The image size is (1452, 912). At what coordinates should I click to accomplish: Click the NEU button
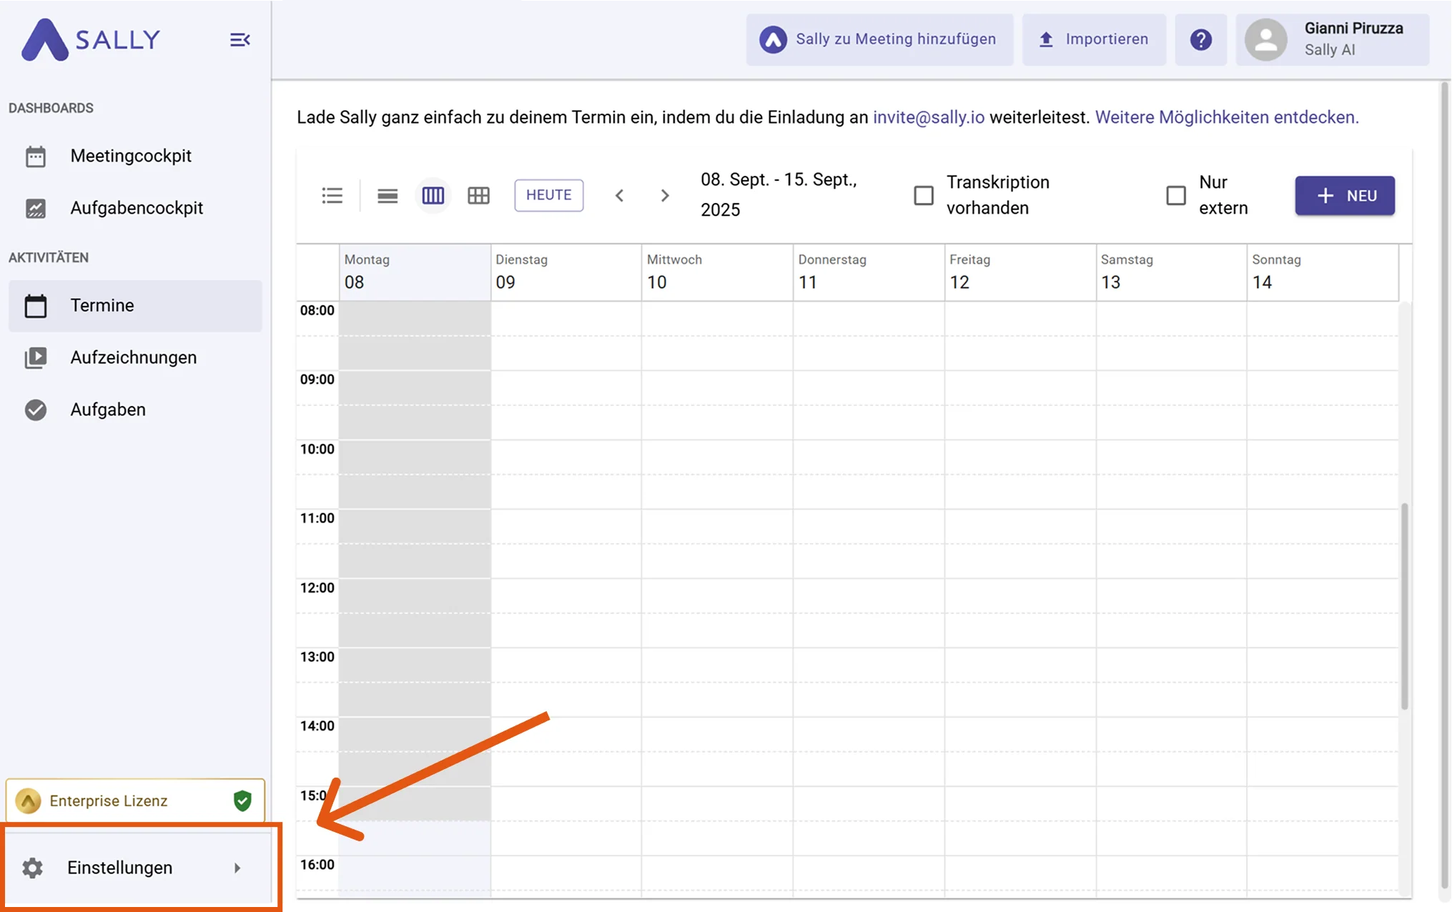coord(1345,195)
